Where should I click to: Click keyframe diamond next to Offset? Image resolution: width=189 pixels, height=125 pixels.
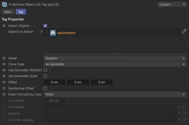point(4,82)
